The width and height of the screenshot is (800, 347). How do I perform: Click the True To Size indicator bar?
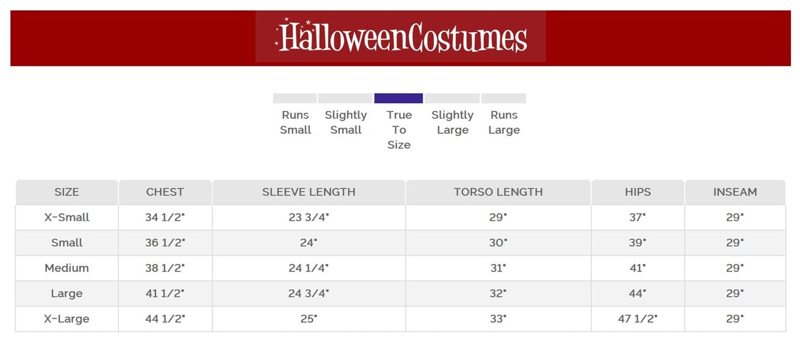pyautogui.click(x=398, y=98)
